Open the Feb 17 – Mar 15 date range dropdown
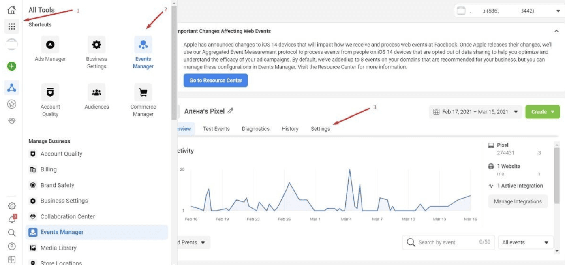This screenshot has width=565, height=265. click(476, 112)
